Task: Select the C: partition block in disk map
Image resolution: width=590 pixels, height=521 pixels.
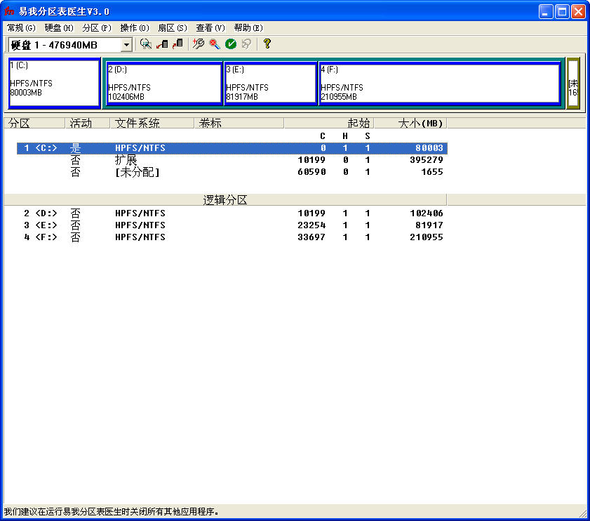Action: pyautogui.click(x=54, y=83)
